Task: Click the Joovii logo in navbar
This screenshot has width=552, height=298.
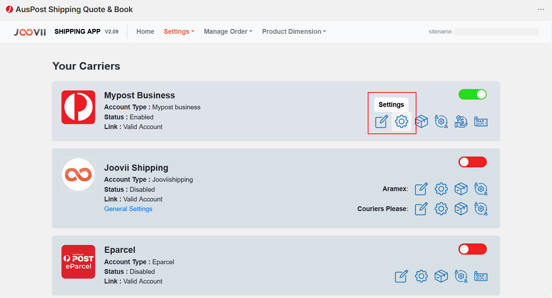Action: pos(30,32)
